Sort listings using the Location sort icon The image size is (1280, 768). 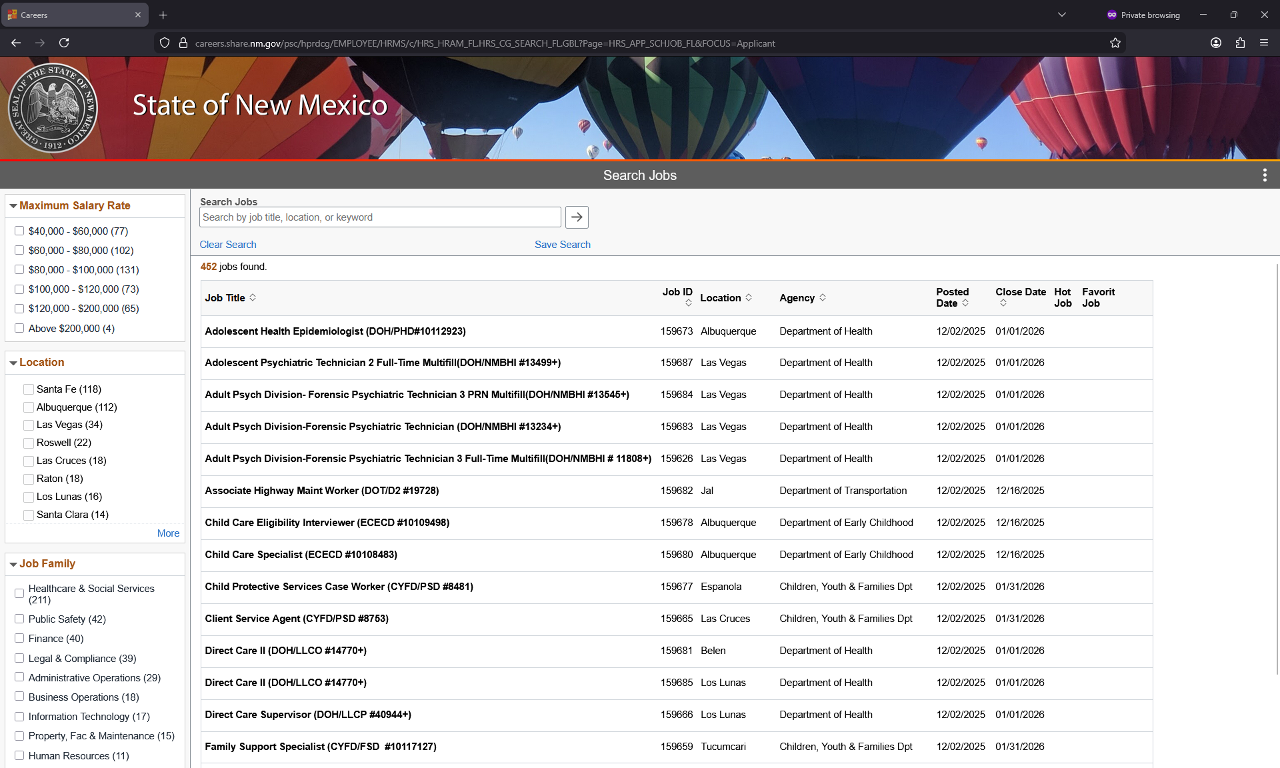pos(748,297)
